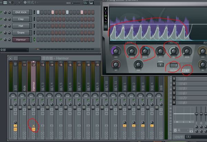Toggle the limiter display curve icon
Screen dimensions: 207x142
(x=106, y=19)
